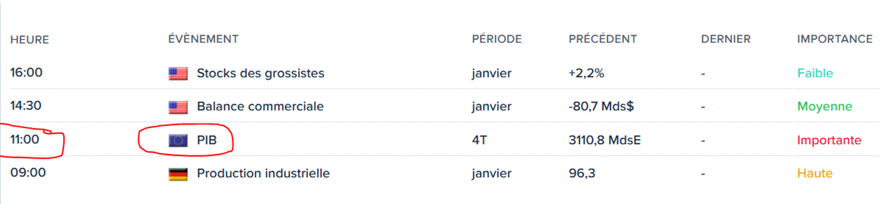The image size is (880, 204).
Task: Open the Production industrielle event
Action: pyautogui.click(x=263, y=173)
